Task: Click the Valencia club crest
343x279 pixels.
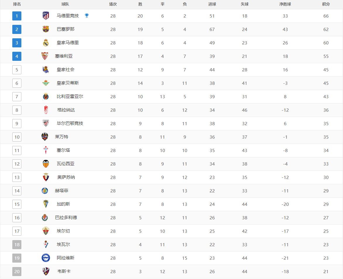Action: (46, 164)
